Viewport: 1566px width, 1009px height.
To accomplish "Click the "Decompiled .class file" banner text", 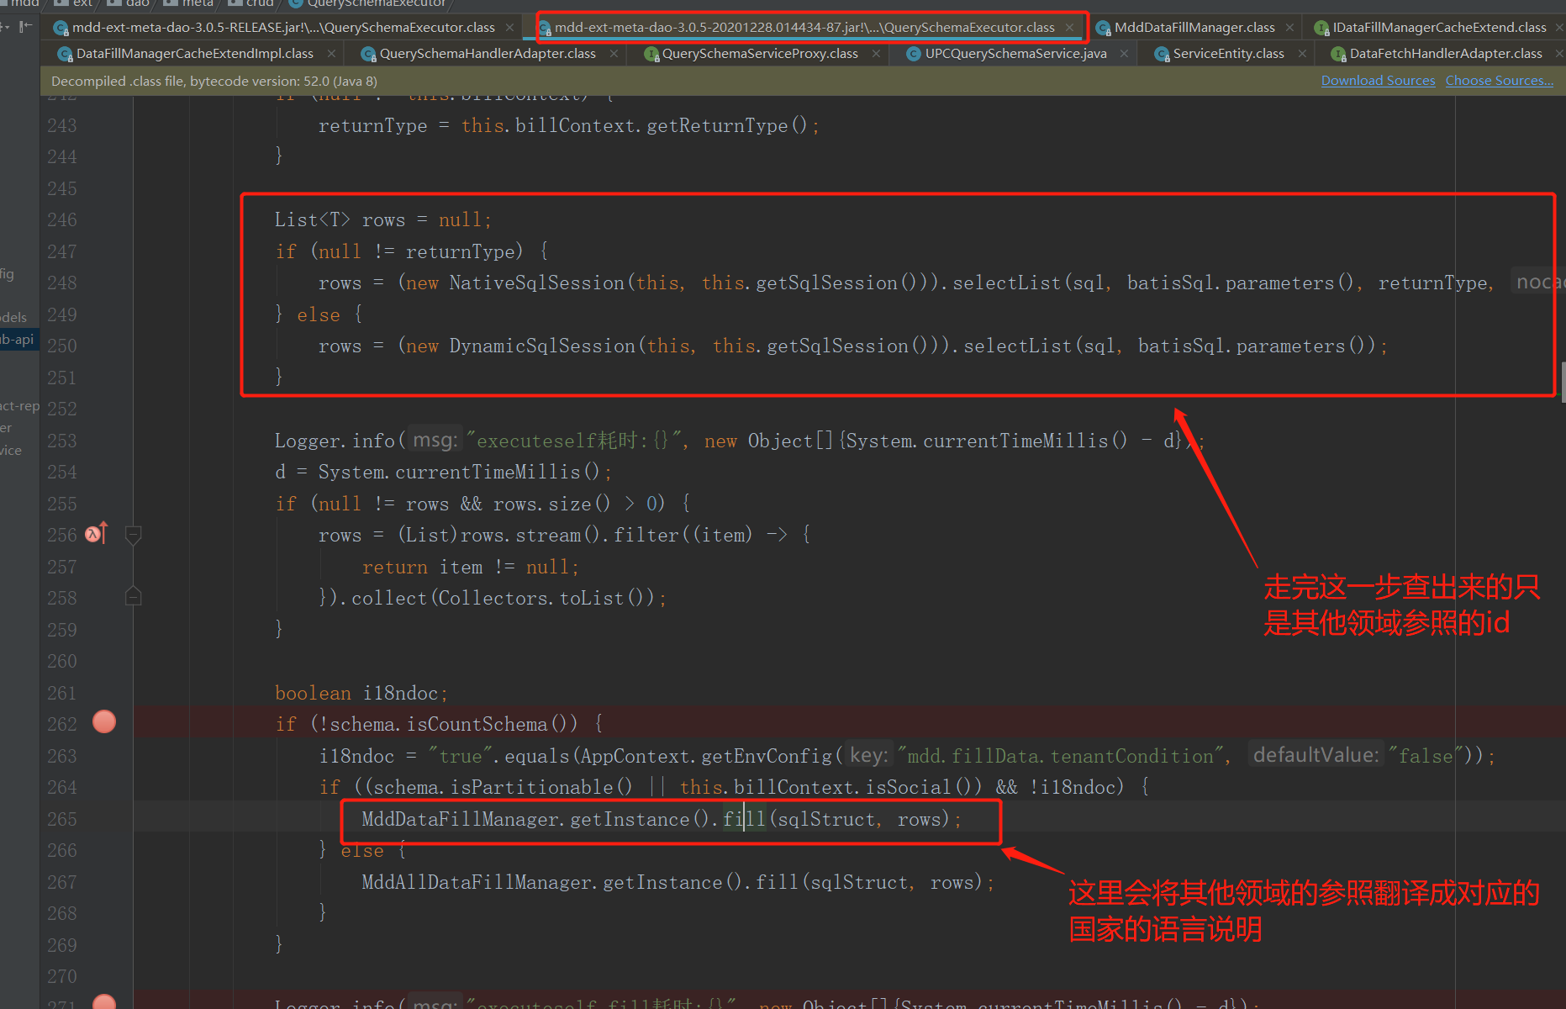I will tap(214, 82).
